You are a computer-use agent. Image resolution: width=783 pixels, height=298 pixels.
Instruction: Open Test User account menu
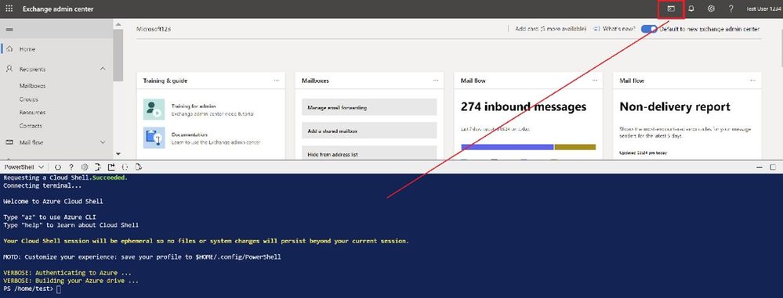(763, 9)
